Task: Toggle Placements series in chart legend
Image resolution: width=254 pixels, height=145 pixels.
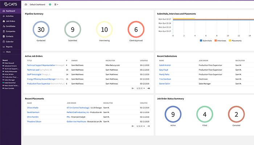Action: [236, 41]
